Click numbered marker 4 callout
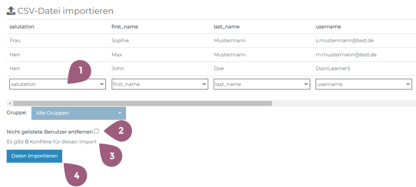This screenshot has width=416, height=187. tap(77, 176)
